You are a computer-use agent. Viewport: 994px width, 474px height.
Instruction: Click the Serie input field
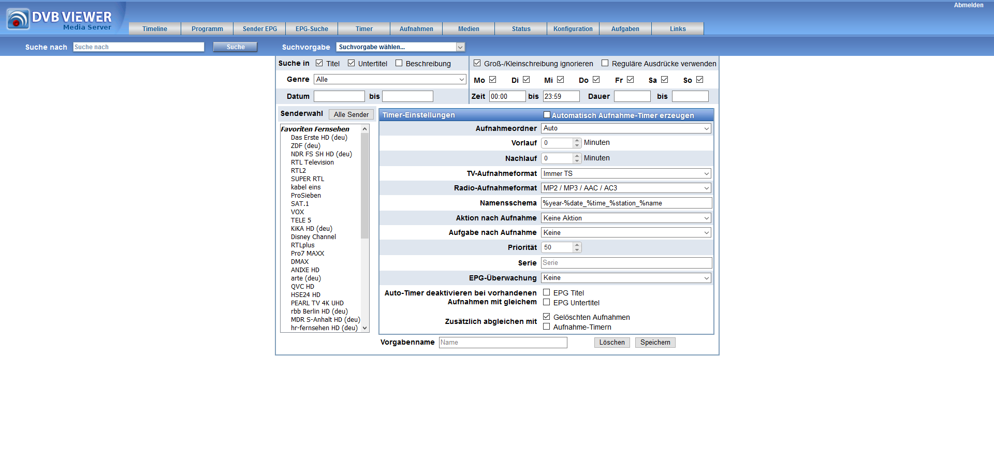626,263
